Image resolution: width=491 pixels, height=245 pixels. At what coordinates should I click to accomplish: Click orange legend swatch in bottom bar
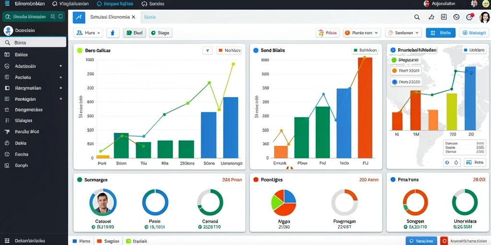tap(100, 241)
